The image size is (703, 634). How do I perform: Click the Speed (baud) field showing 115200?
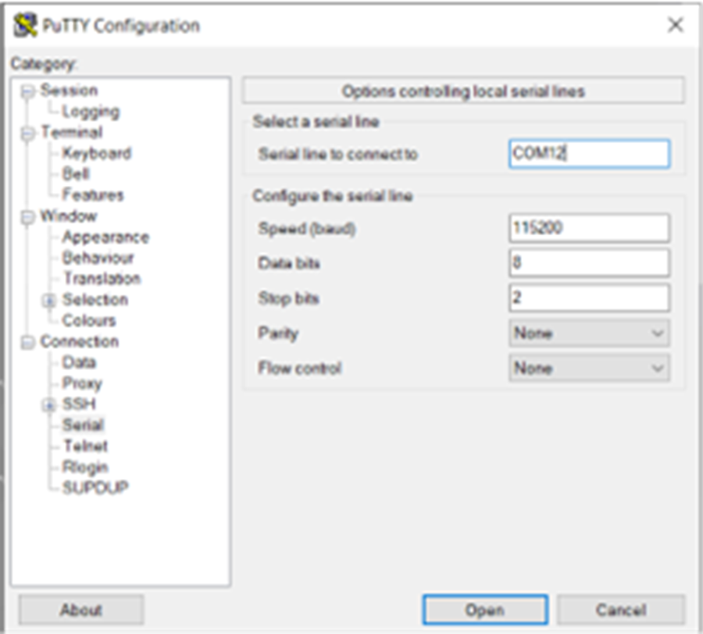pos(589,228)
